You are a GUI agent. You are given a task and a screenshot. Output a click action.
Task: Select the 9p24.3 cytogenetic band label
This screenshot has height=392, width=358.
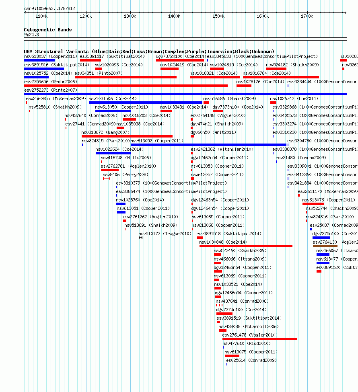click(x=31, y=35)
